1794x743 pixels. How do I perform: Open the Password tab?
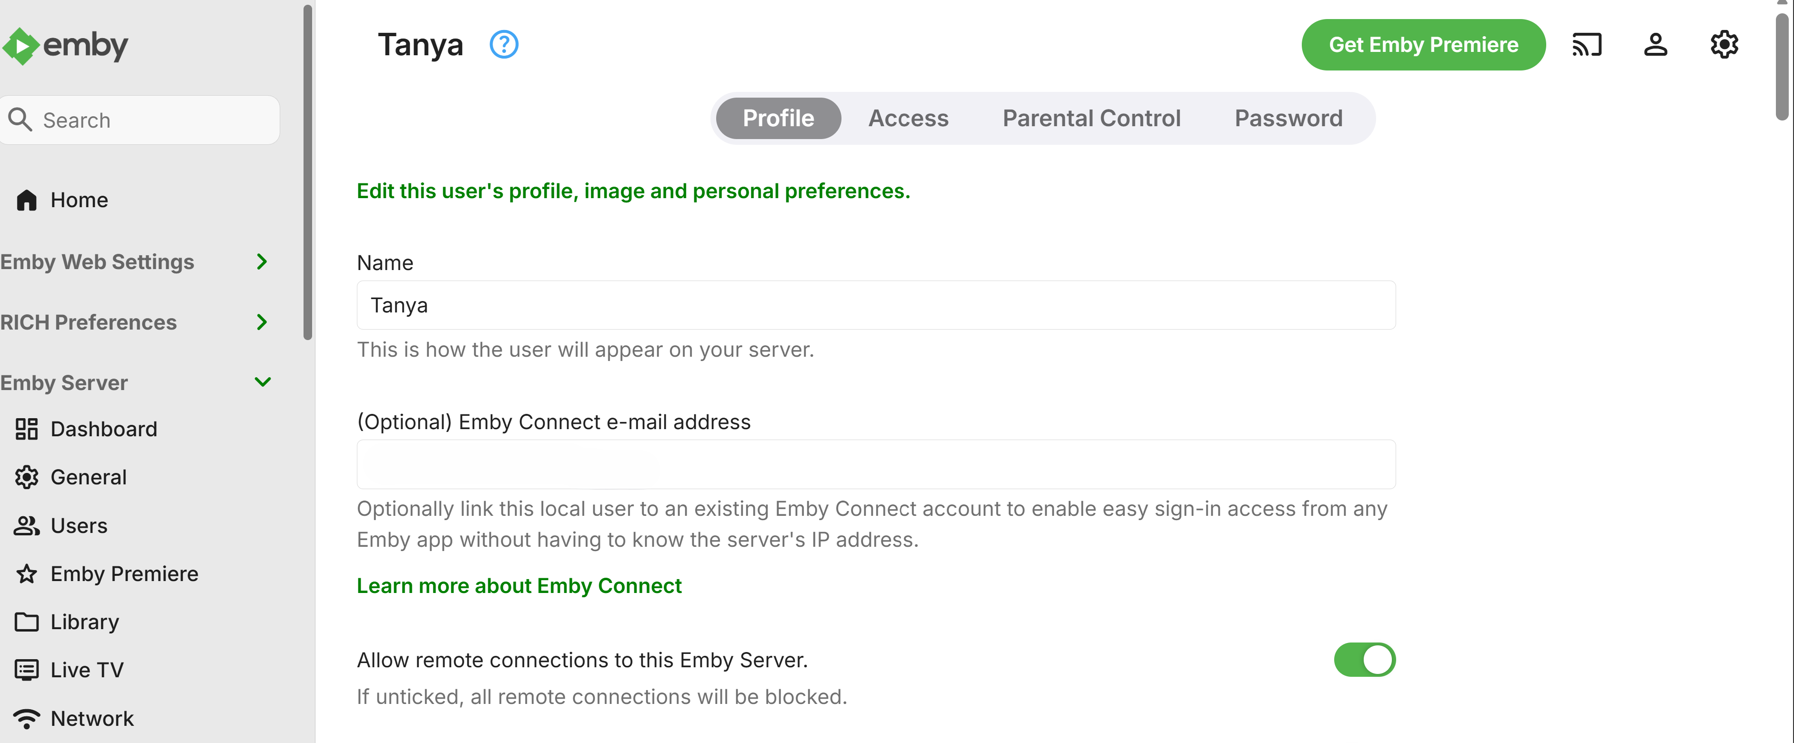[1287, 119]
